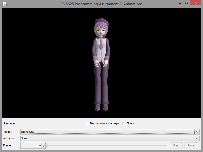
Task: Toggle the Bloom checkbox
Action: tap(124, 124)
